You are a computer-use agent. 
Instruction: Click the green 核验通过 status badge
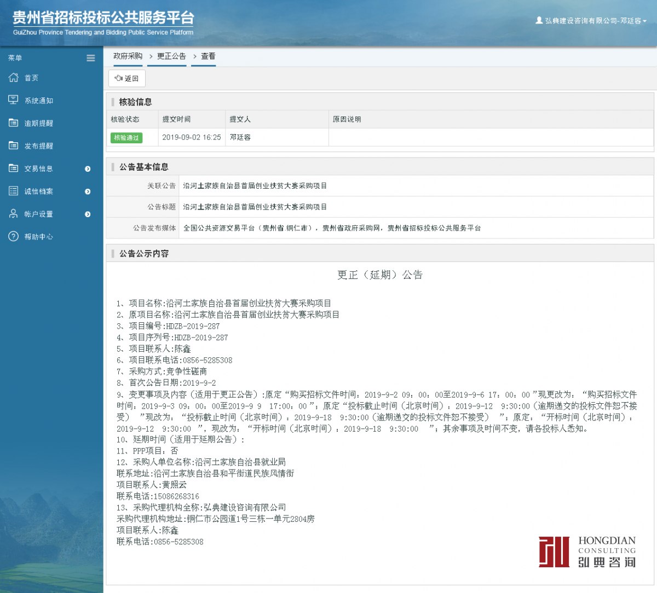126,138
